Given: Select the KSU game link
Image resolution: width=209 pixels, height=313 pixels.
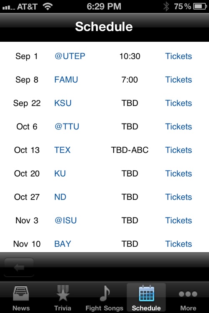Looking at the screenshot, I should [x=63, y=103].
